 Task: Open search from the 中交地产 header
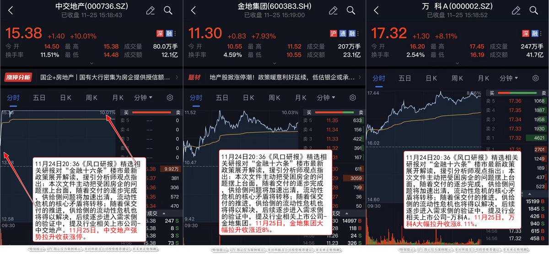(168, 10)
